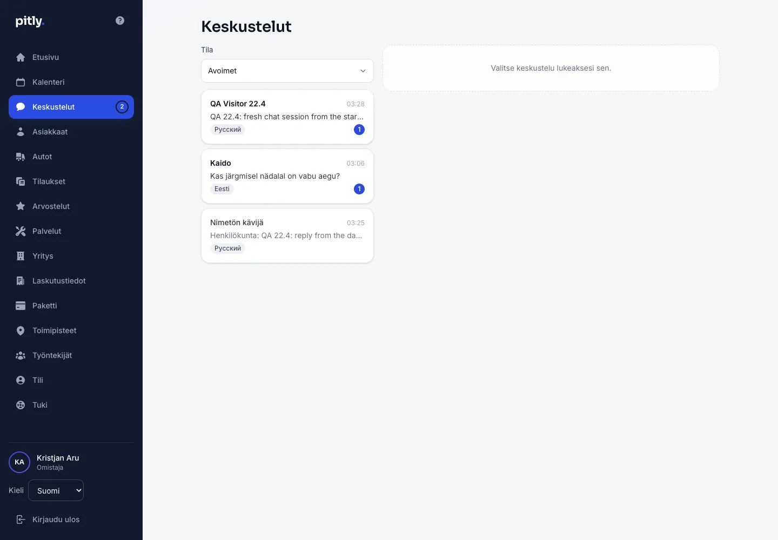Click the Tili label in sidebar

tap(38, 380)
